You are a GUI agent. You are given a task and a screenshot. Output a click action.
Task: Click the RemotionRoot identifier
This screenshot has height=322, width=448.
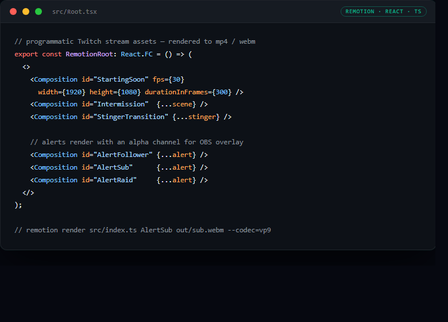pos(89,54)
